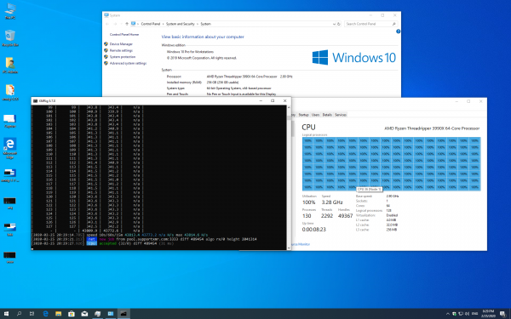Image resolution: width=511 pixels, height=319 pixels.
Task: Open File Explorer from the taskbar
Action: [58, 314]
